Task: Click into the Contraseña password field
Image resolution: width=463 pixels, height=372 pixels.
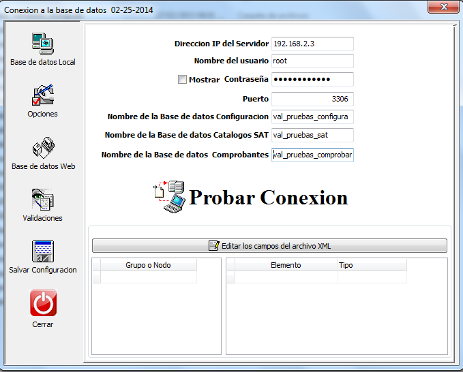Action: [x=312, y=80]
